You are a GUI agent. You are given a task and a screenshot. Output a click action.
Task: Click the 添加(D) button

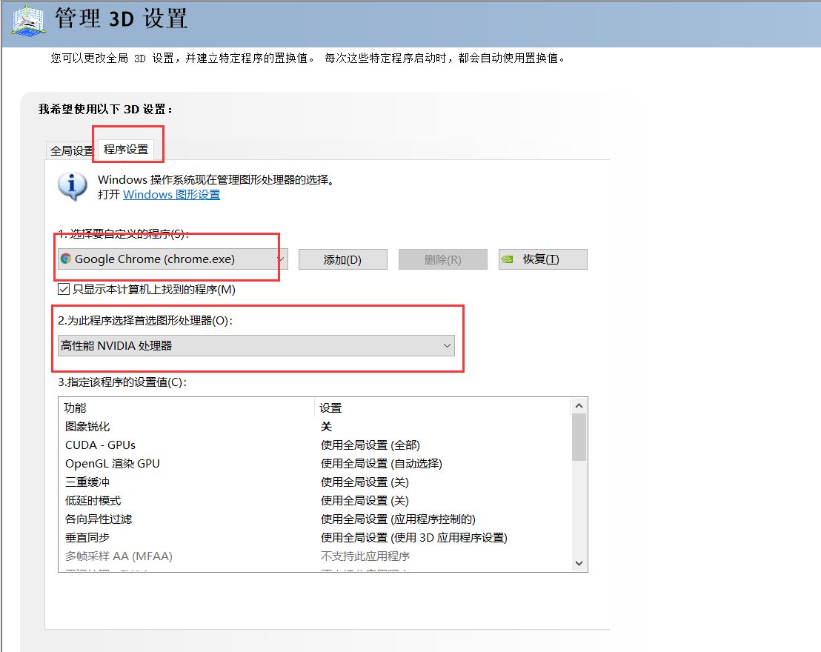tap(343, 259)
